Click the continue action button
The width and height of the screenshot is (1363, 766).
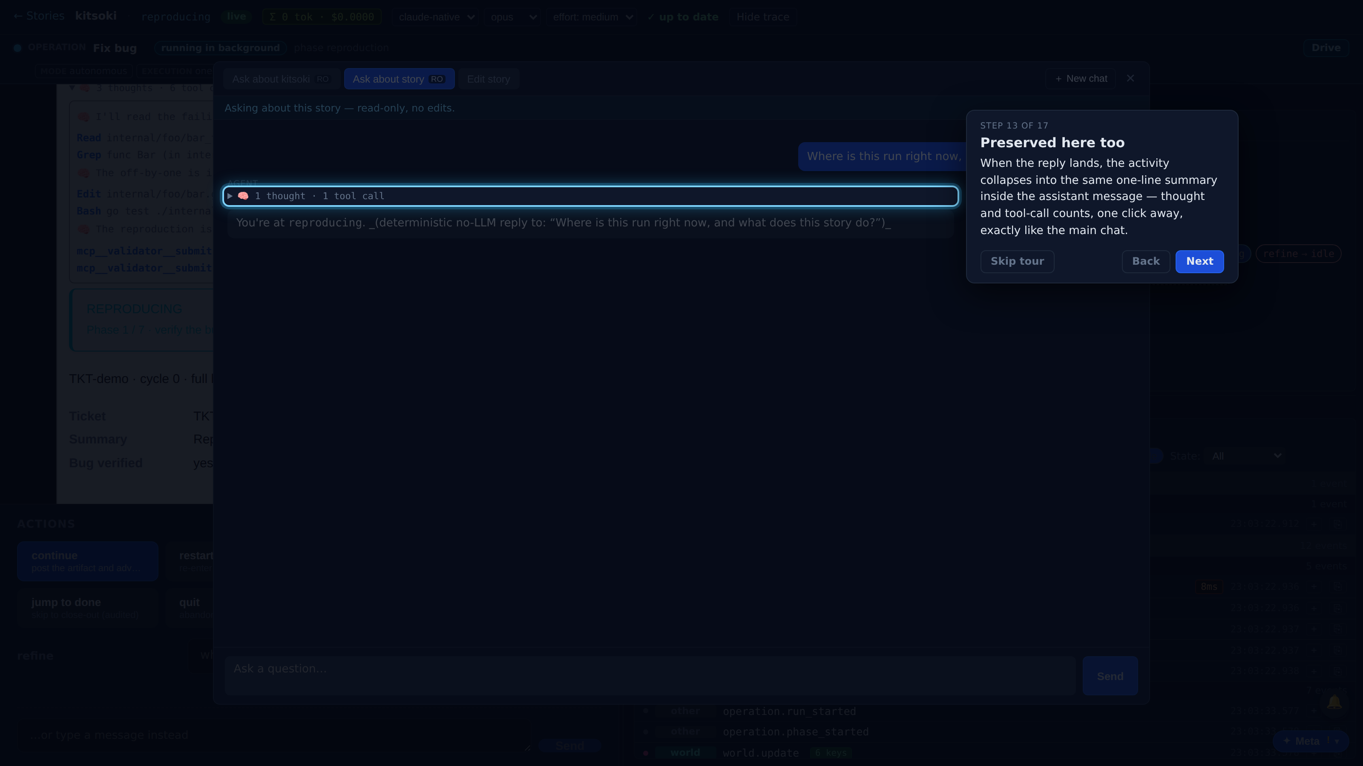click(88, 561)
